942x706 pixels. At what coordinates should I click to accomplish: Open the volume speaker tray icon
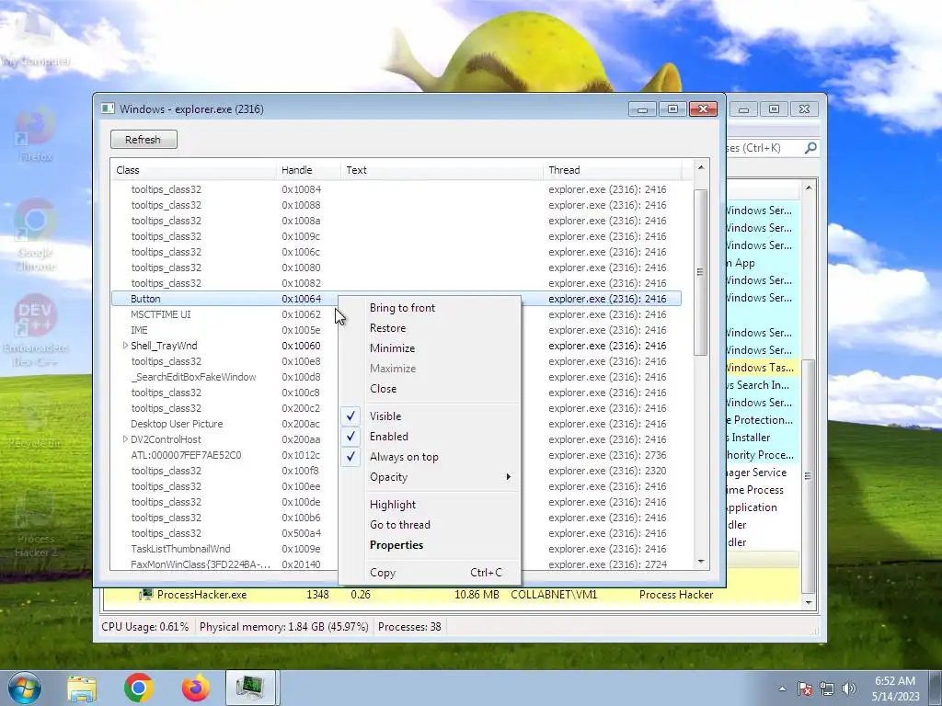849,689
